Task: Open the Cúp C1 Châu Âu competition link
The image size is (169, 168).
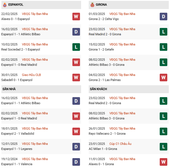Action: point(121,144)
